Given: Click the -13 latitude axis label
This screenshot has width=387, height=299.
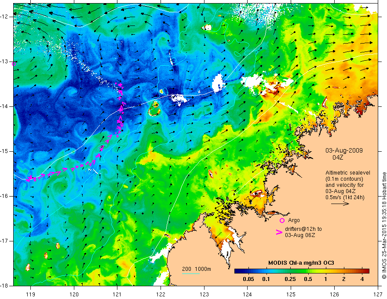Looking at the screenshot, I should point(5,62).
